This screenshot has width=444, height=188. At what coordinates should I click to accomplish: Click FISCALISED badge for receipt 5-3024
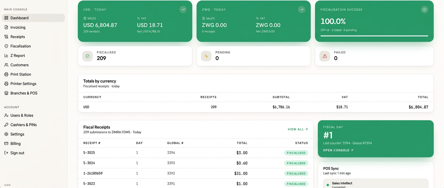point(296,163)
